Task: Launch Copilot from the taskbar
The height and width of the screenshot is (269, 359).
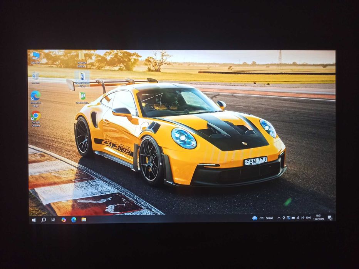Action: click(x=64, y=220)
